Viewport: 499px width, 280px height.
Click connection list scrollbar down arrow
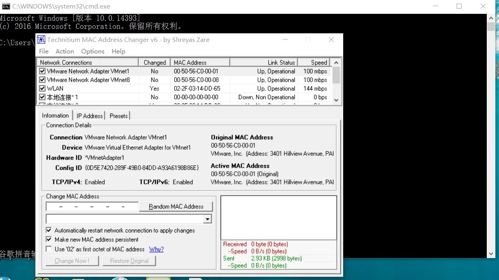tap(336, 100)
